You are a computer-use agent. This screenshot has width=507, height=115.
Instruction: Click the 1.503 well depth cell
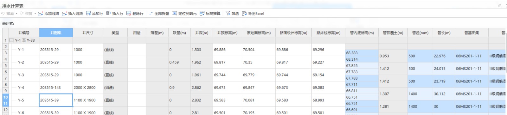[202, 50]
